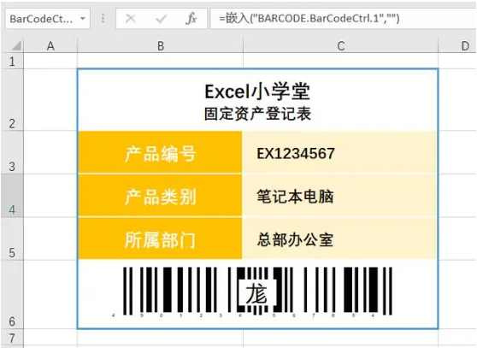Click the Name Box showing BarCodeCt...
The height and width of the screenshot is (348, 477).
pyautogui.click(x=48, y=19)
